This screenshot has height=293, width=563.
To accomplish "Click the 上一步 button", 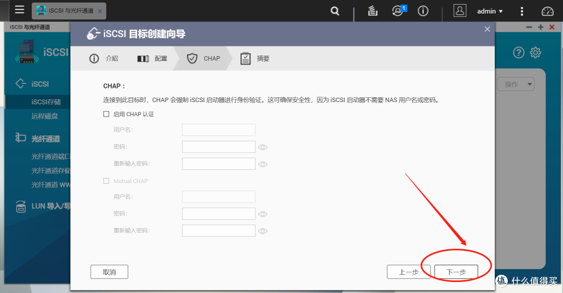I will point(409,272).
